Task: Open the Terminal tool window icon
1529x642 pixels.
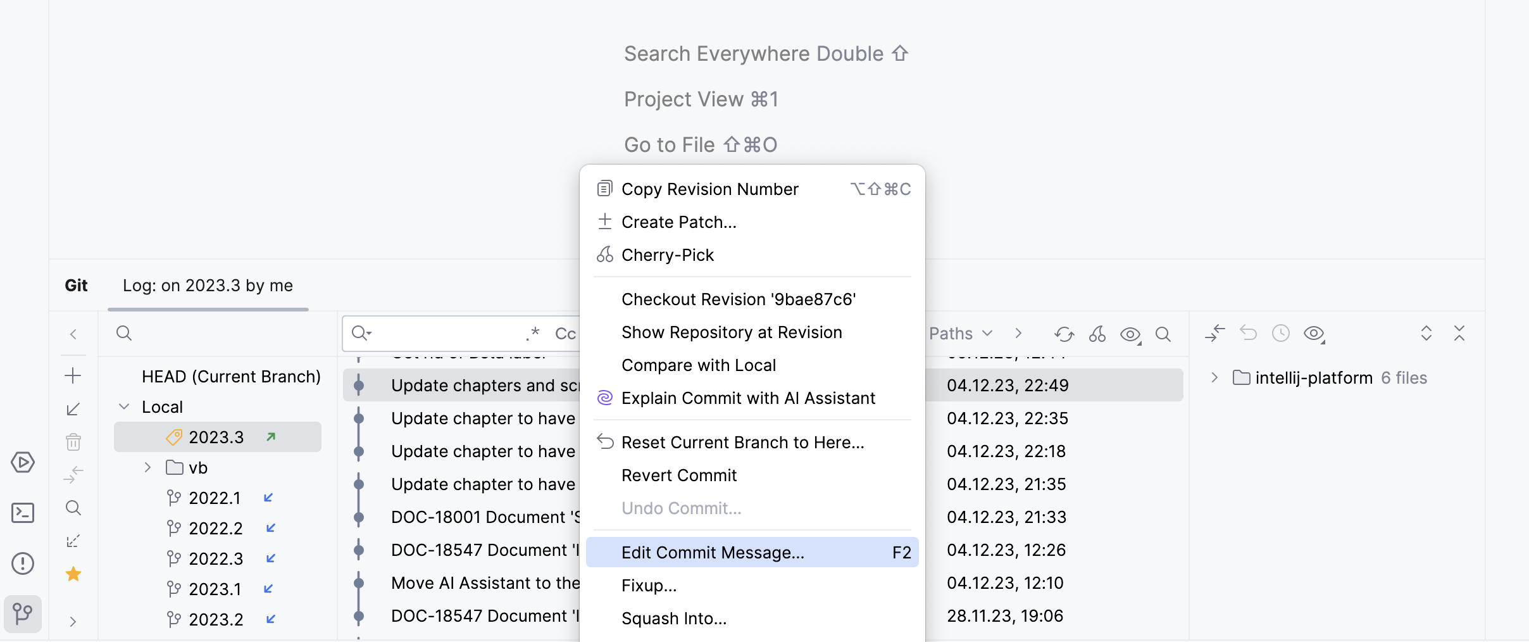Action: coord(23,513)
